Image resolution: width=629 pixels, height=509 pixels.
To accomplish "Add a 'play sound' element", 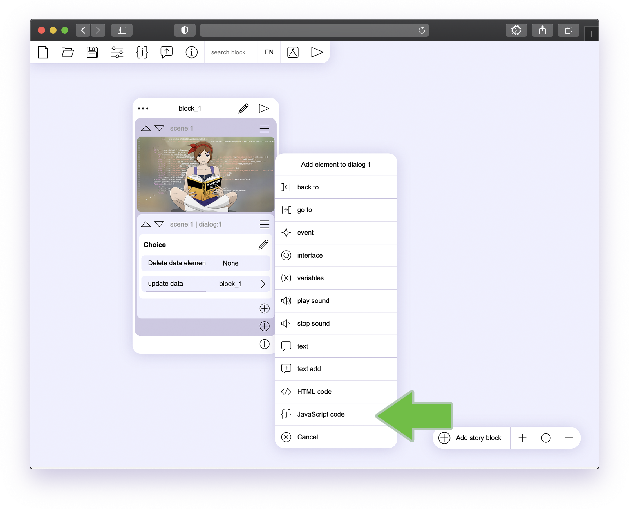I will pos(336,301).
